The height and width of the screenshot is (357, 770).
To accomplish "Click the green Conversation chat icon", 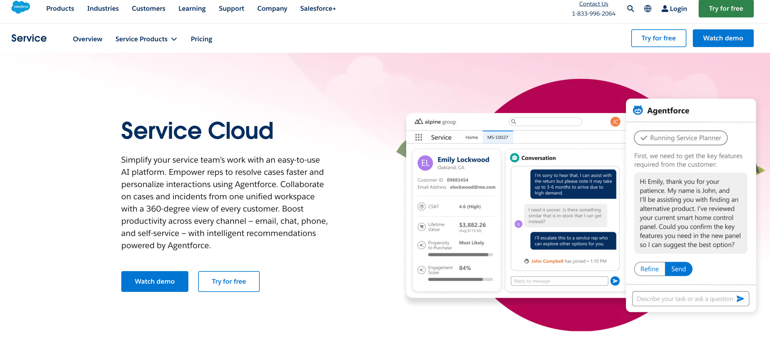I will 515,158.
